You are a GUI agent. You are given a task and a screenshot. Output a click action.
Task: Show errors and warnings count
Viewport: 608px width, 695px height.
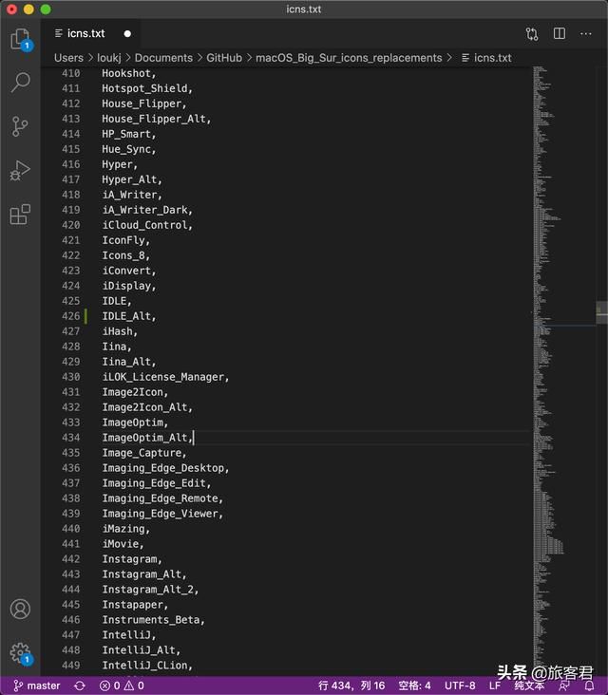pos(122,686)
